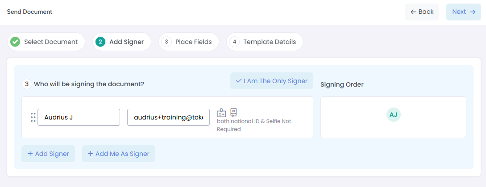
Task: Open the Template Details step
Action: 270,42
